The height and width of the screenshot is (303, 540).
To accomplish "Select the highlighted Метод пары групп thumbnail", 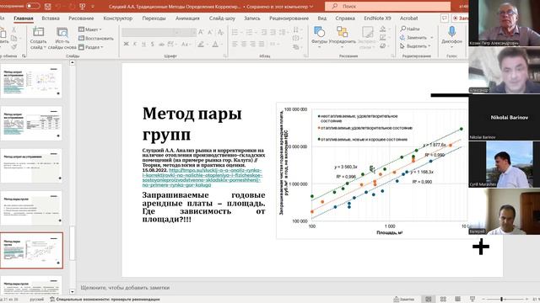I will (32, 251).
